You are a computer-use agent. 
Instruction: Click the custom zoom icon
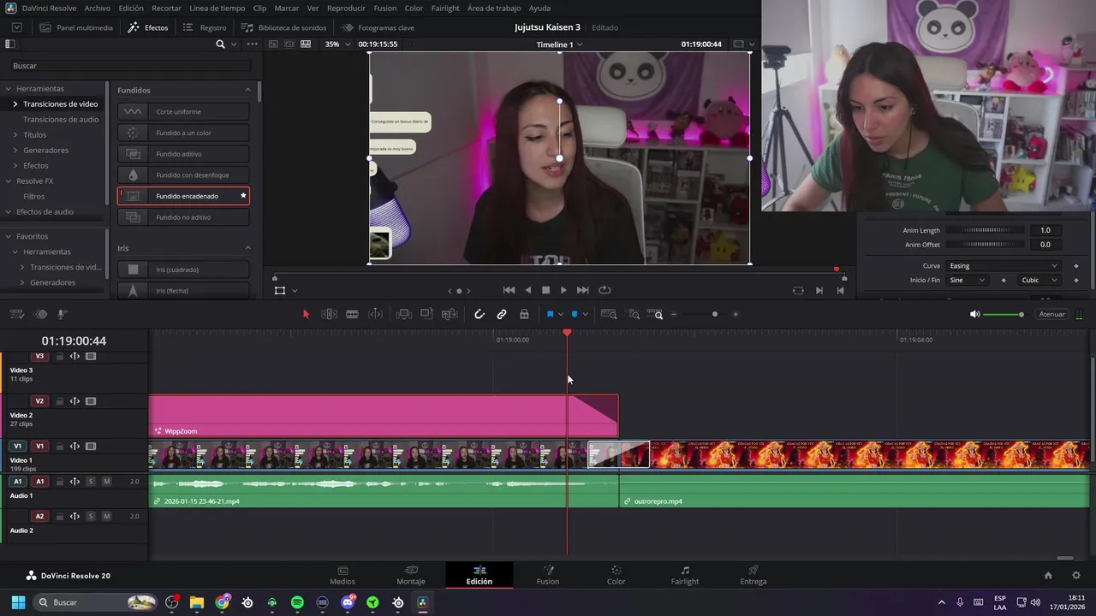click(x=655, y=314)
